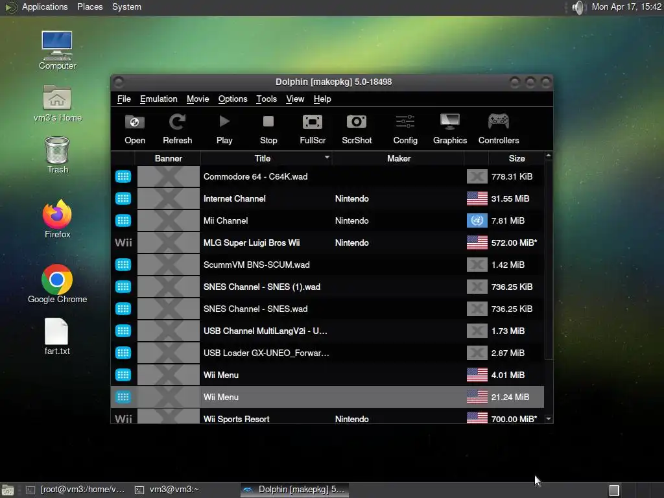The image size is (664, 498).
Task: Sort by the Size column header
Action: pyautogui.click(x=516, y=158)
